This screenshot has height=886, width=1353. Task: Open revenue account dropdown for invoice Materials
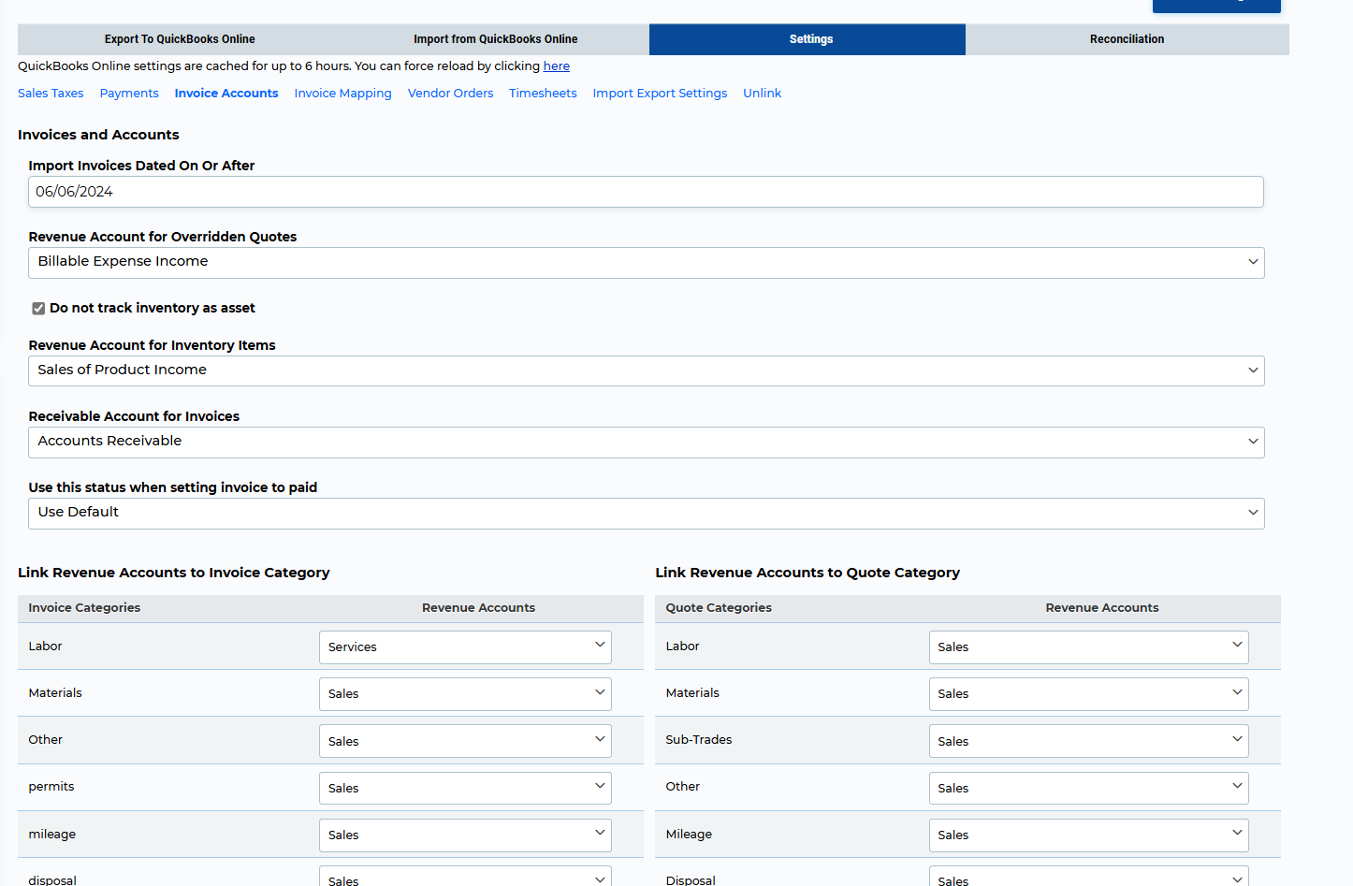465,694
